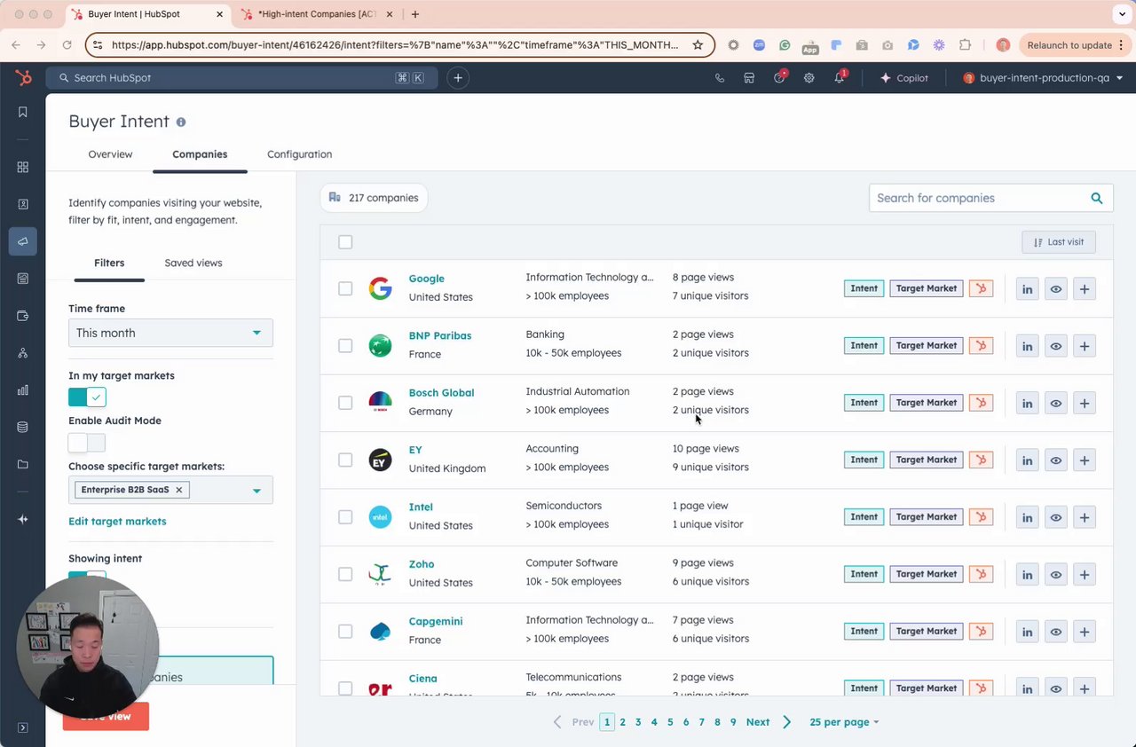Open the calling phone icon in top bar
Viewport: 1136px width, 747px height.
click(720, 78)
